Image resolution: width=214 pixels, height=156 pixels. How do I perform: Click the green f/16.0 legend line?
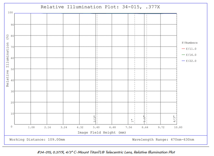click(183, 55)
